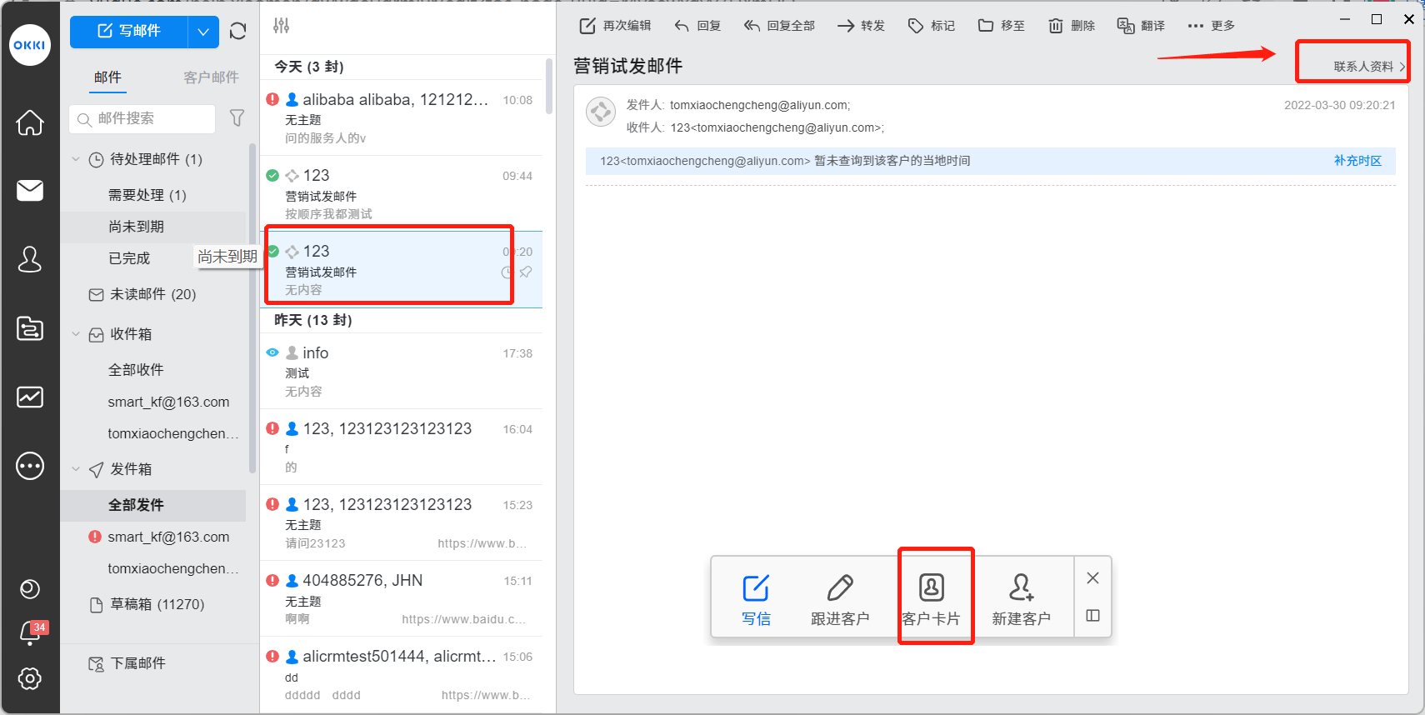Image resolution: width=1425 pixels, height=715 pixels.
Task: Click 翻译 translate button
Action: point(1142,26)
